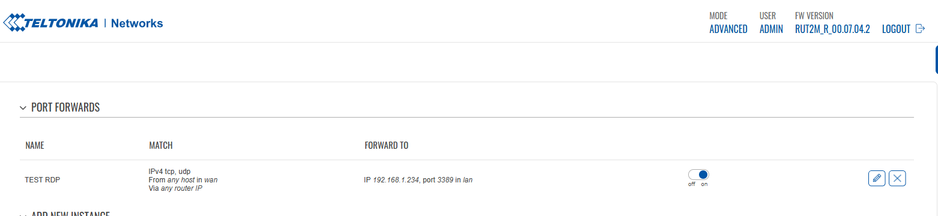Click the PORT FORWARDS section heading
Screen dimensions: 938x216
[65, 107]
